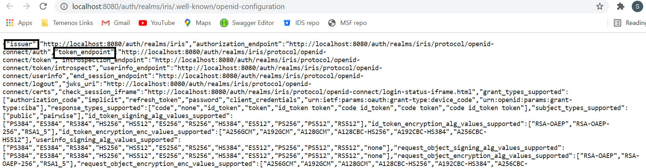646x168 pixels.
Task: Open the Reading list panel
Action: 630,23
